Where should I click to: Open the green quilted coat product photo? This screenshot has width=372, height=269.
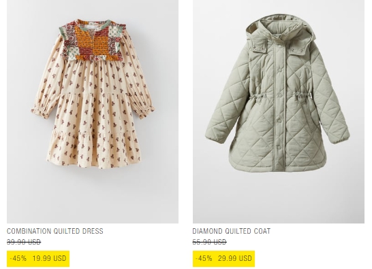(279, 111)
